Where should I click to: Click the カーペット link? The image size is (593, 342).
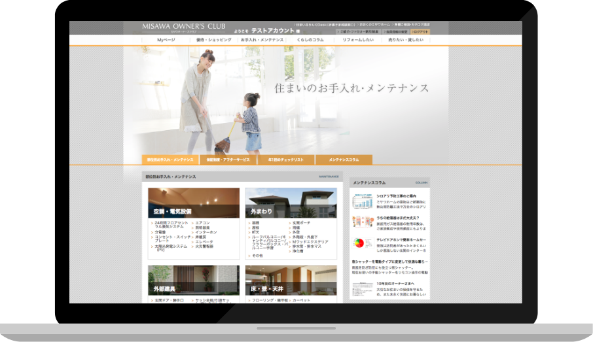(301, 300)
